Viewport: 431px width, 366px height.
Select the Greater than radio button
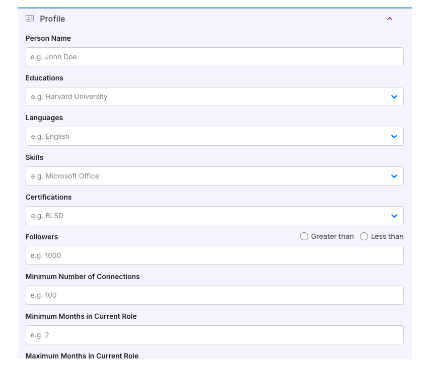tap(304, 236)
